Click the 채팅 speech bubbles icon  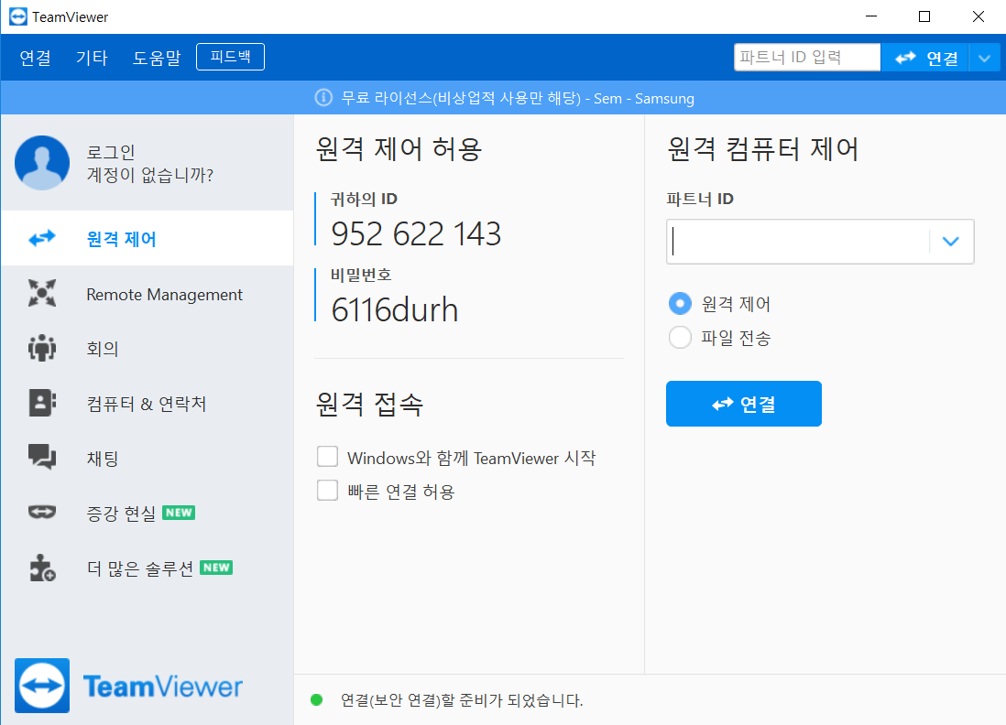click(42, 457)
